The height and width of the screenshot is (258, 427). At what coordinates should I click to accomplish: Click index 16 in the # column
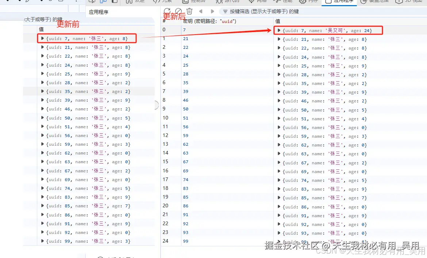click(x=165, y=171)
